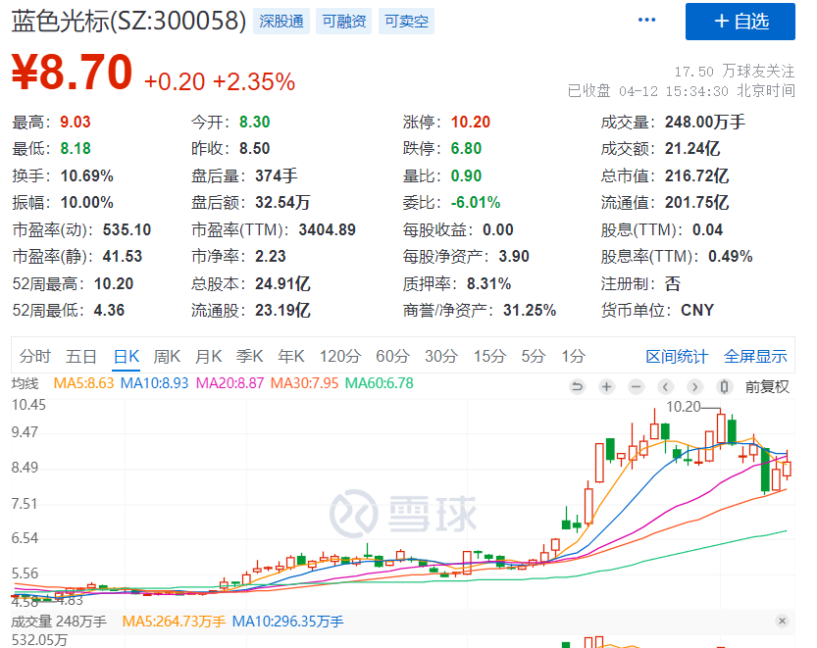Pan chart right with right chevron icon
The image size is (817, 648).
(x=694, y=387)
